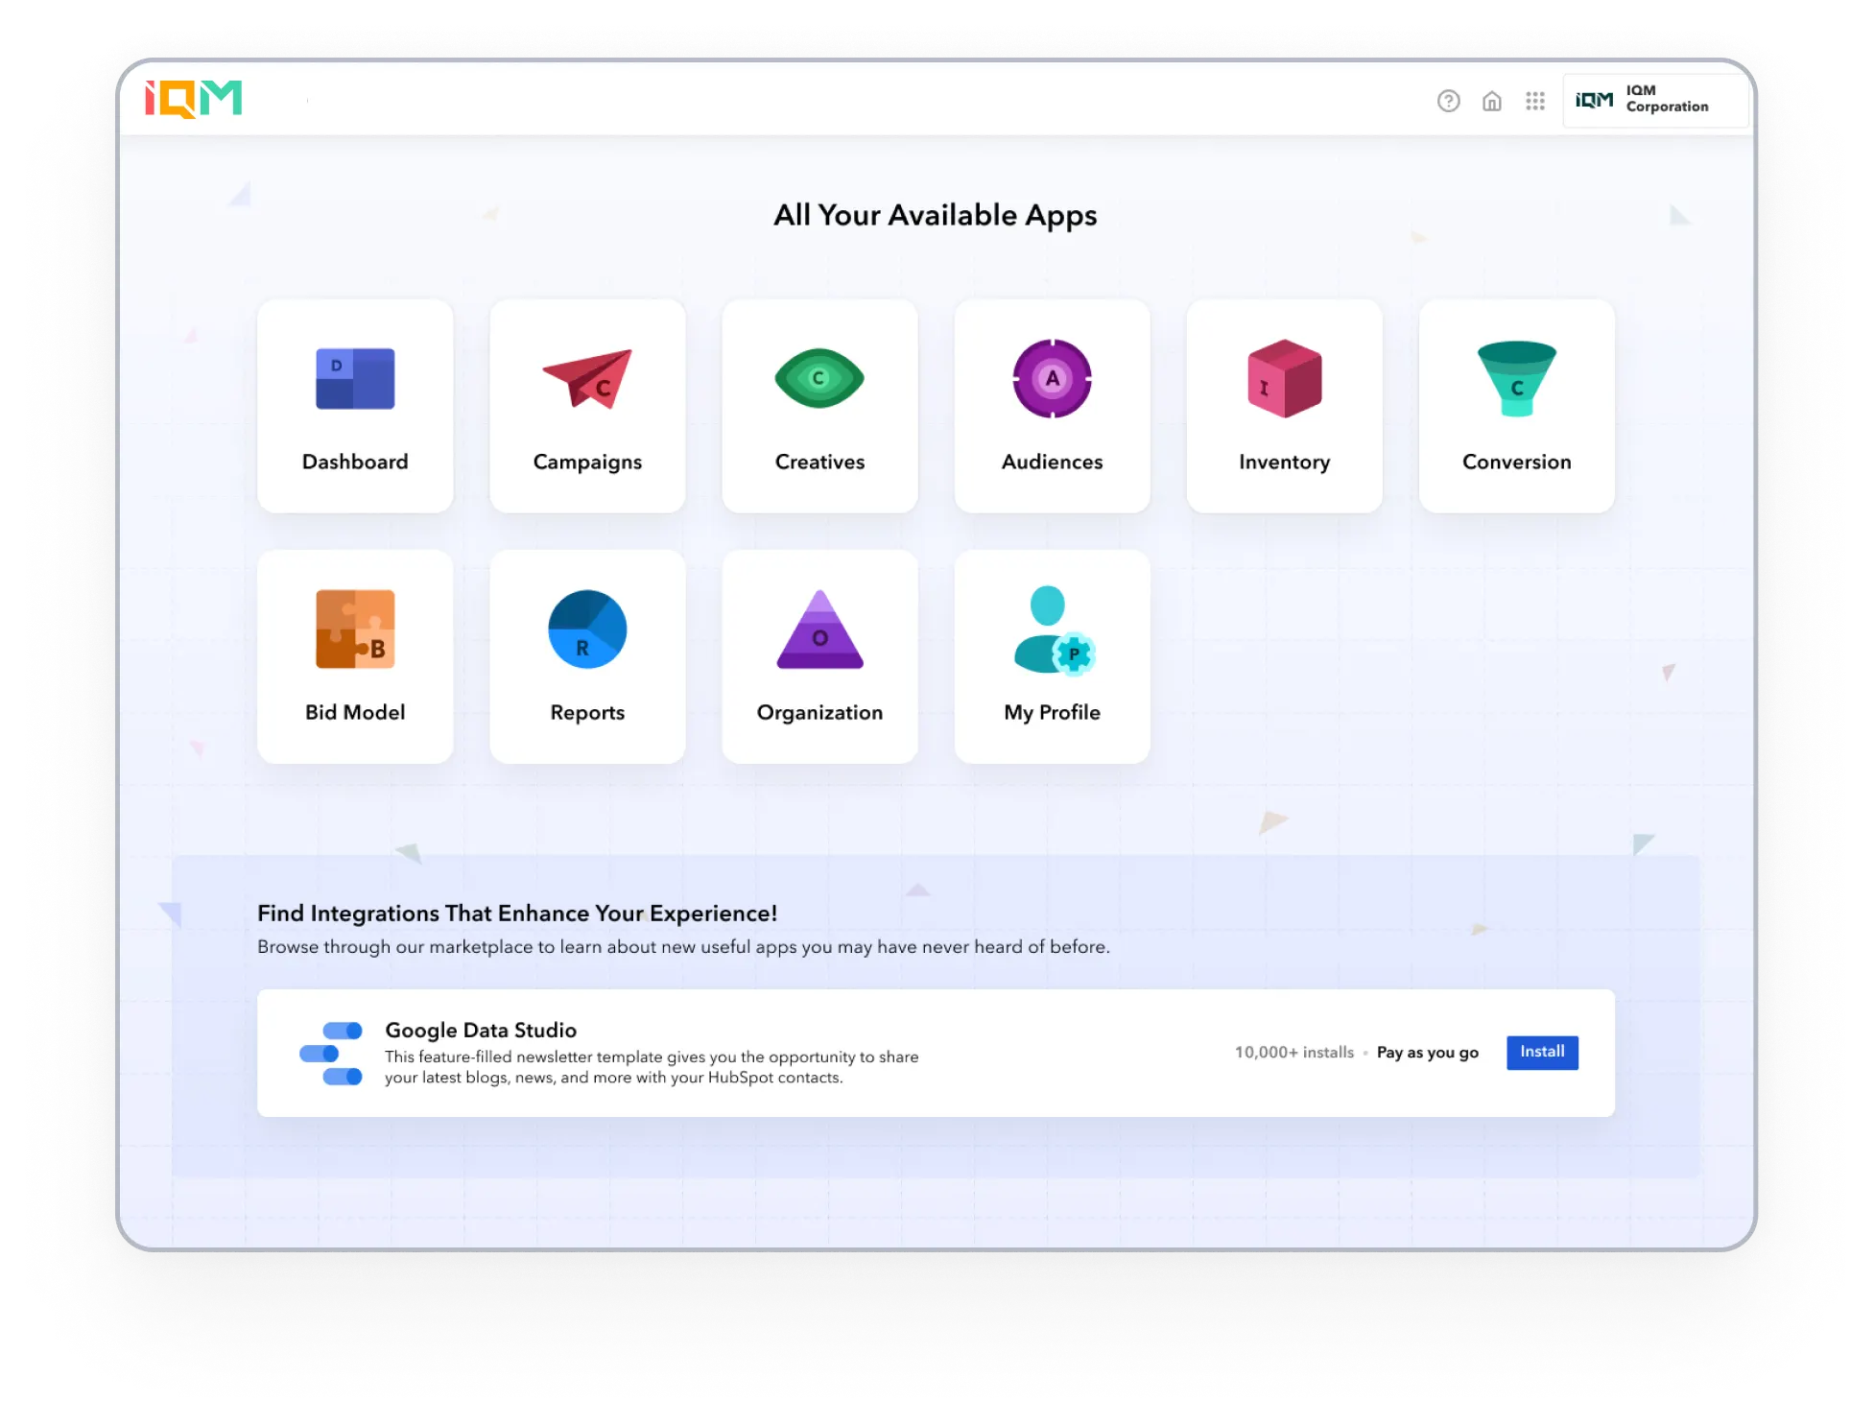Click the Google Data Studio logo
This screenshot has height=1425, width=1874.
331,1053
